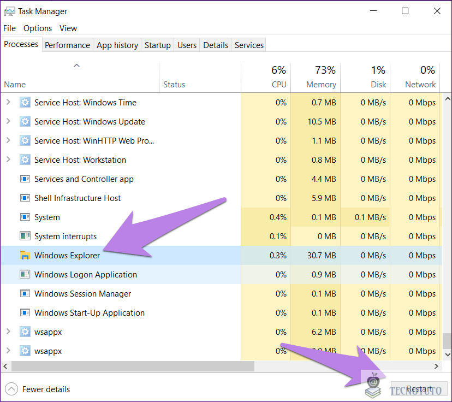Expand Service Host: Workstation row
452x402 pixels.
coord(8,159)
